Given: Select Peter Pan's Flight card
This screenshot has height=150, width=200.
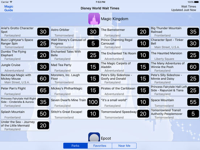Looking at the screenshot, I should coord(25,90).
